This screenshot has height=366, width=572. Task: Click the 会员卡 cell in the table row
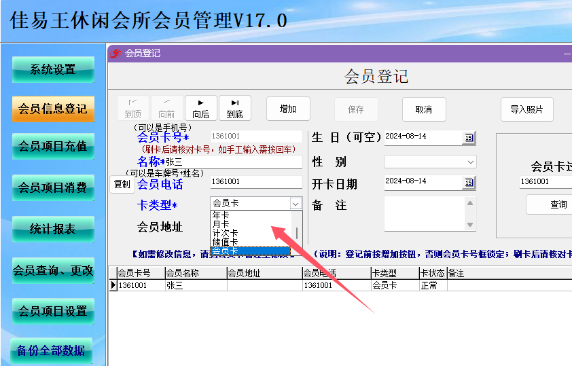coord(395,285)
